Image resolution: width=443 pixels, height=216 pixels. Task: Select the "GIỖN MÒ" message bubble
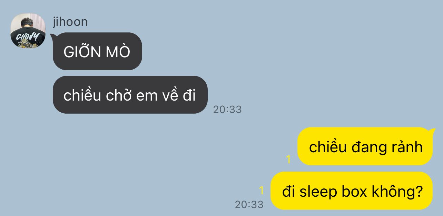pyautogui.click(x=97, y=51)
